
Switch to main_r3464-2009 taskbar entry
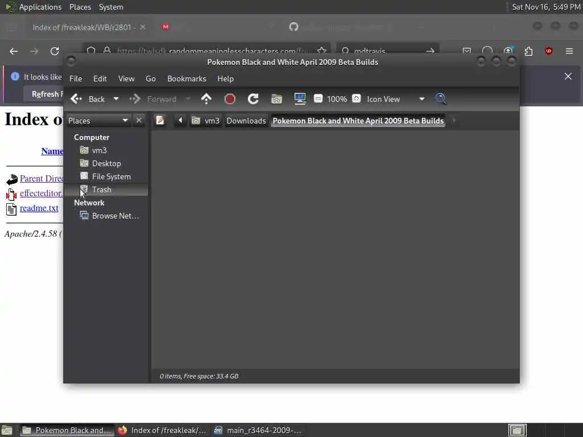coord(259,430)
